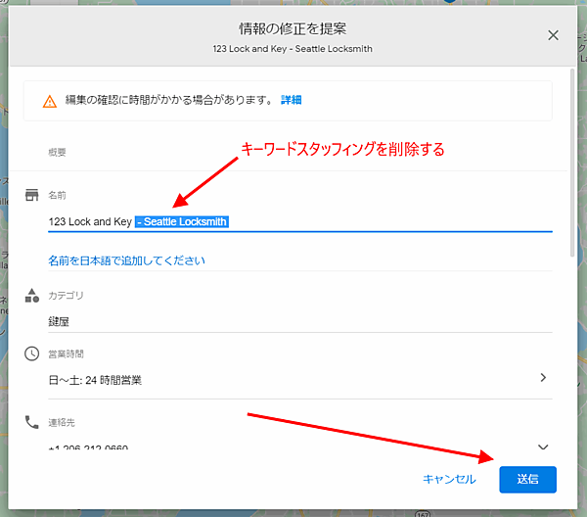Close the 情報の修正を提案 dialog

tap(553, 35)
